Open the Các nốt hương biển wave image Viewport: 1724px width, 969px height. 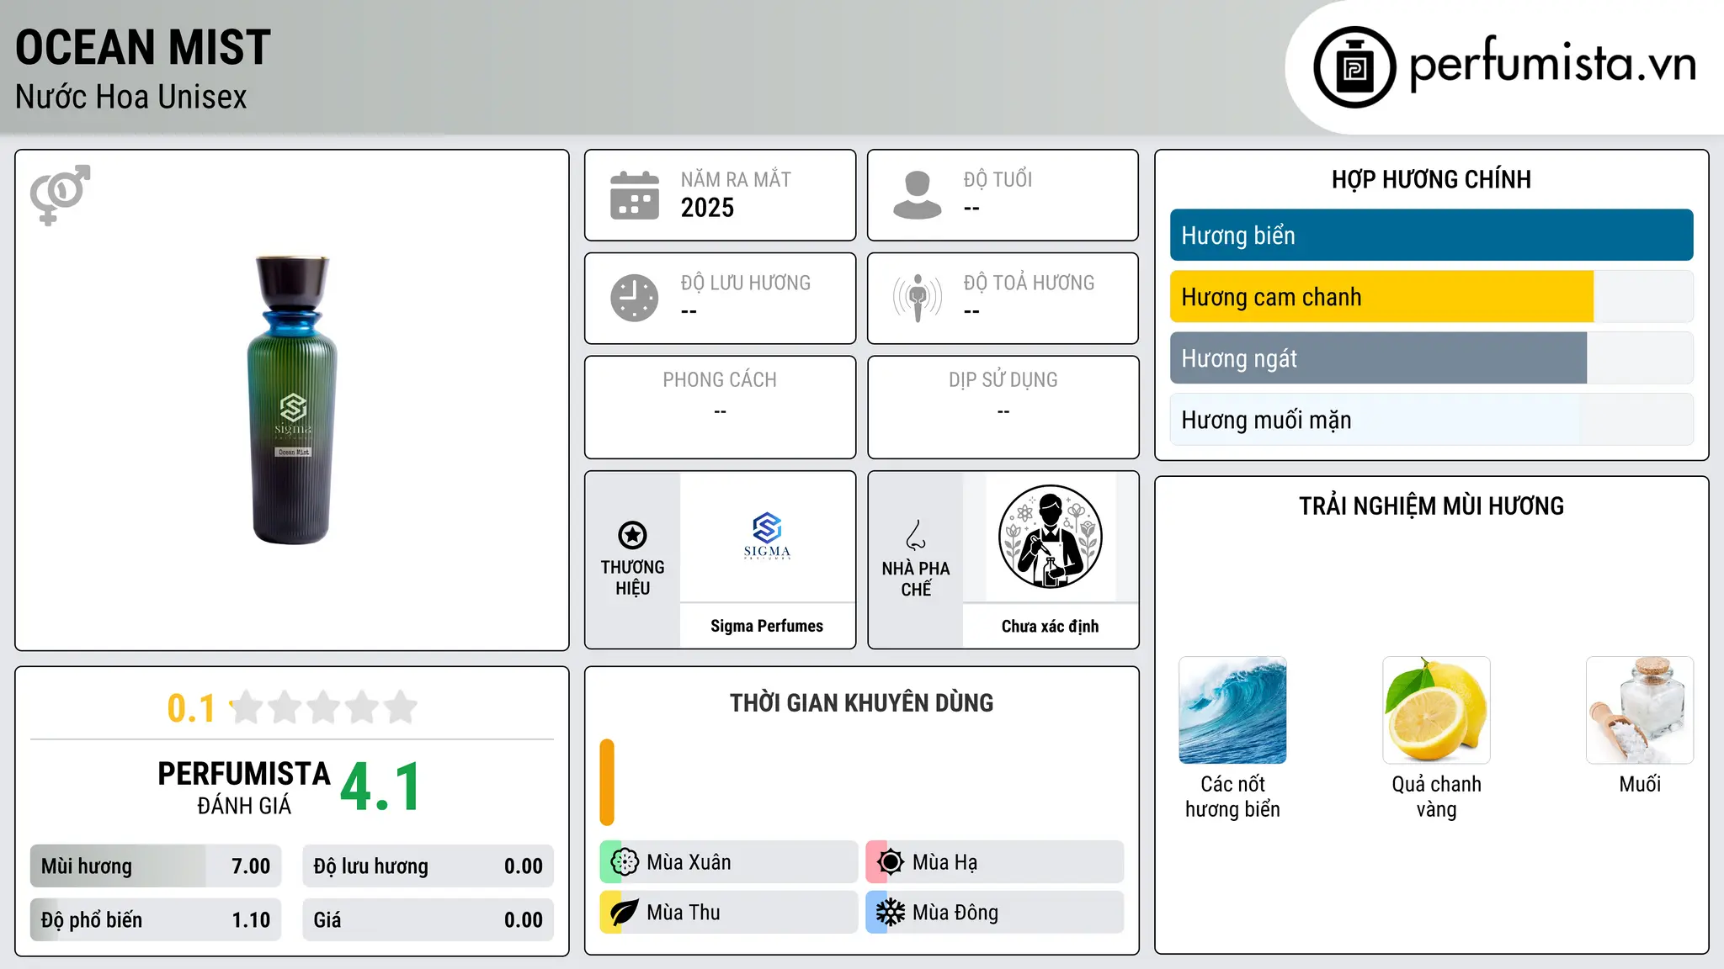[x=1232, y=710]
